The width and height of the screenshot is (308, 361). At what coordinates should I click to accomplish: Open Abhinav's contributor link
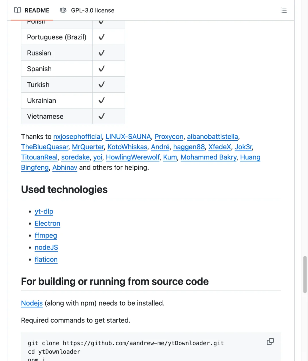(x=65, y=167)
